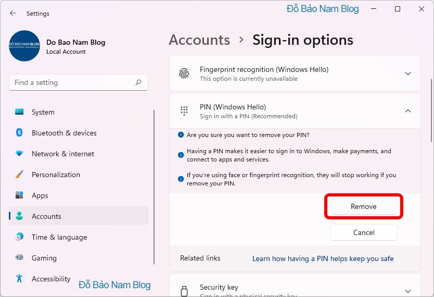The width and height of the screenshot is (434, 297).
Task: Click the PIN keypad dots icon
Action: 184,111
